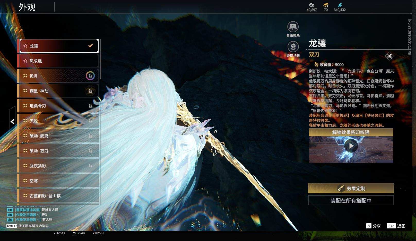Screen dimensions: 416x241
Task: Click the lock ring badge on 诡月
Action: point(90,76)
